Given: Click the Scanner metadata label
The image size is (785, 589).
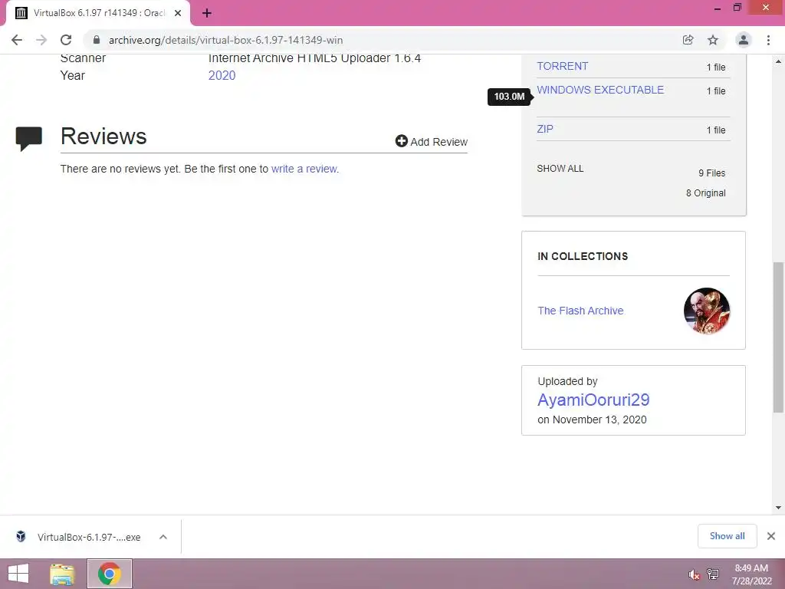Looking at the screenshot, I should tap(83, 58).
